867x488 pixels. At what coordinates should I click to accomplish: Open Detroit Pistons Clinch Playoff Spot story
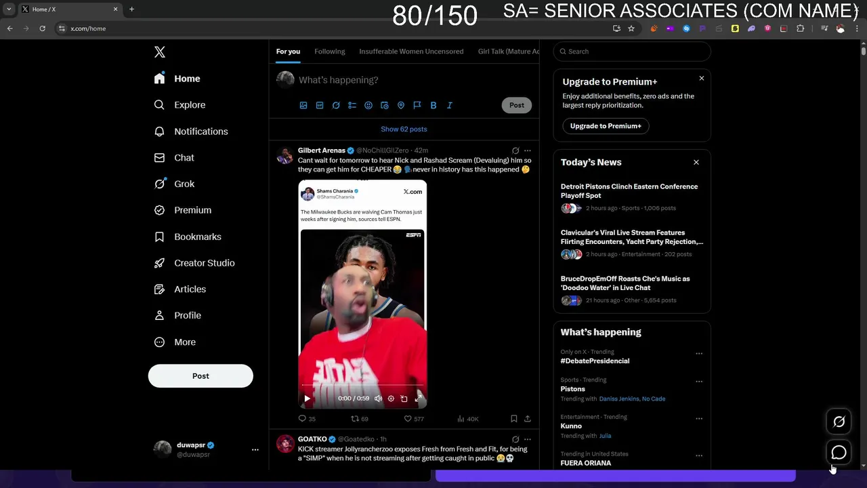tap(629, 191)
